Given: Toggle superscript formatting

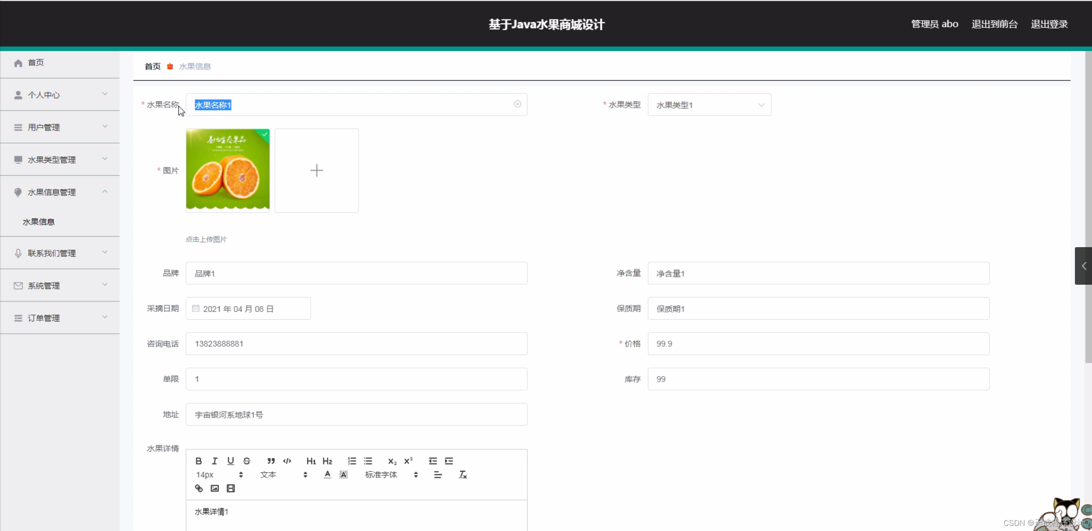Looking at the screenshot, I should pyautogui.click(x=408, y=461).
